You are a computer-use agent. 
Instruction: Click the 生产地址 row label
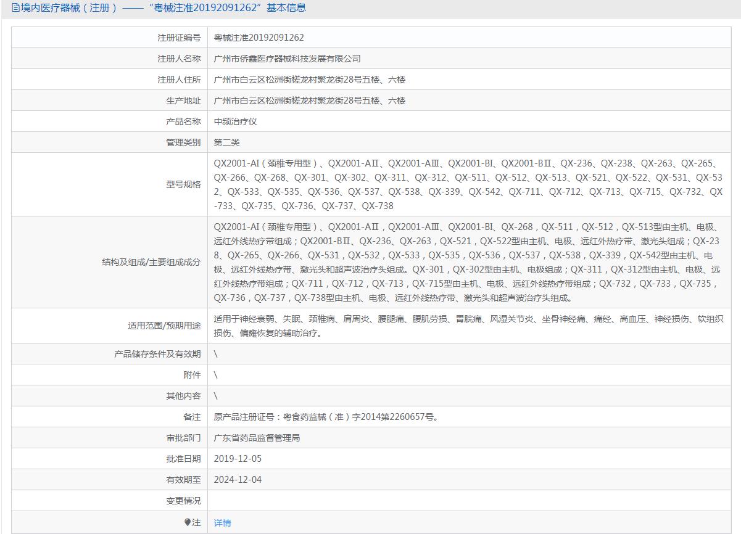pos(183,101)
